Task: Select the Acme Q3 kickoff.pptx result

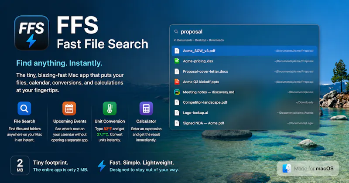Action: [x=244, y=81]
